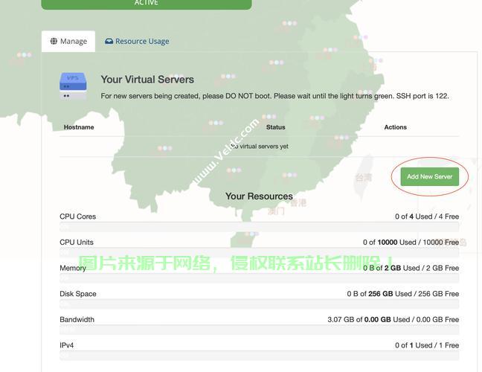
Task: Click the IPv4 label
Action: point(67,345)
